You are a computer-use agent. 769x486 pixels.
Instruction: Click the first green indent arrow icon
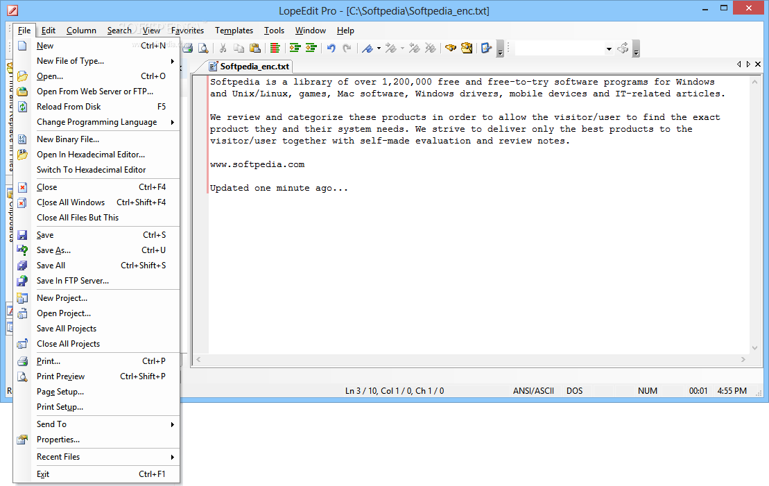tap(295, 48)
